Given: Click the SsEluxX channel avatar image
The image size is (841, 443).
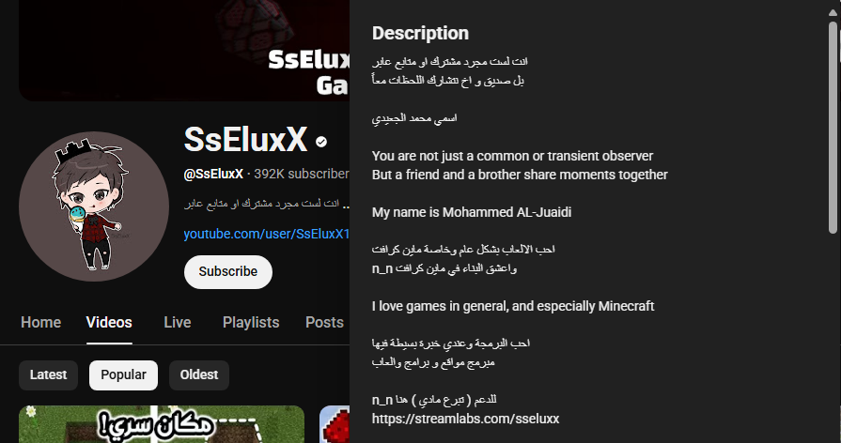Looking at the screenshot, I should pos(94,206).
